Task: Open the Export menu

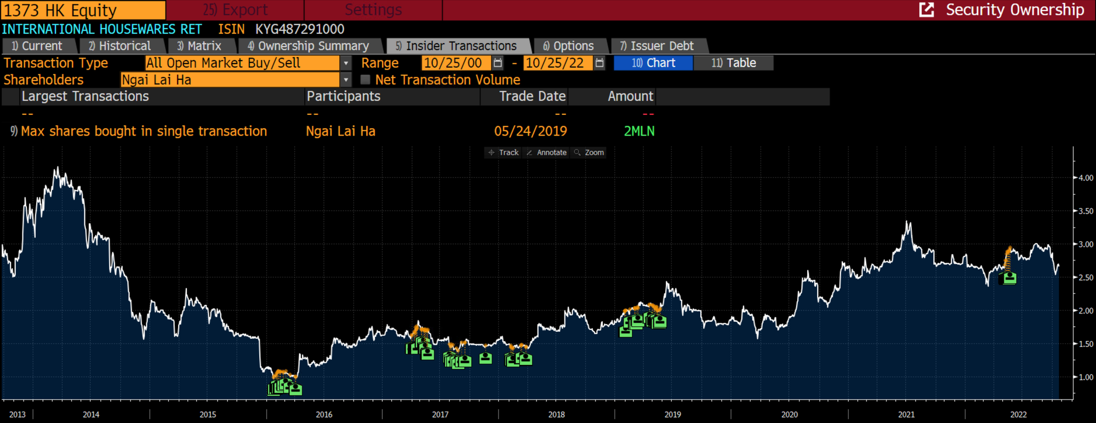Action: (x=235, y=10)
